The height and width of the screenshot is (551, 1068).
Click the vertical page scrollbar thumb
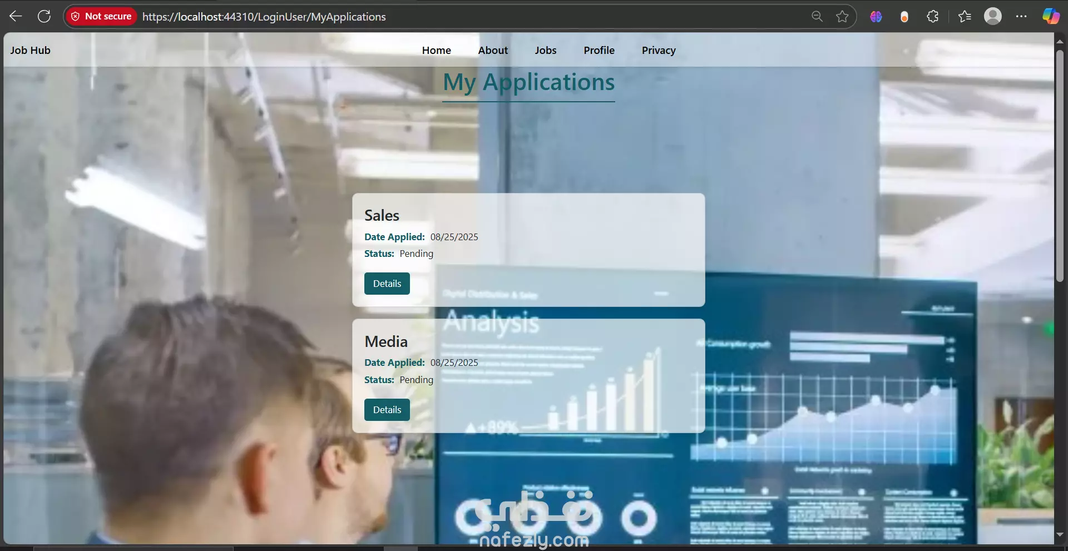point(1060,166)
